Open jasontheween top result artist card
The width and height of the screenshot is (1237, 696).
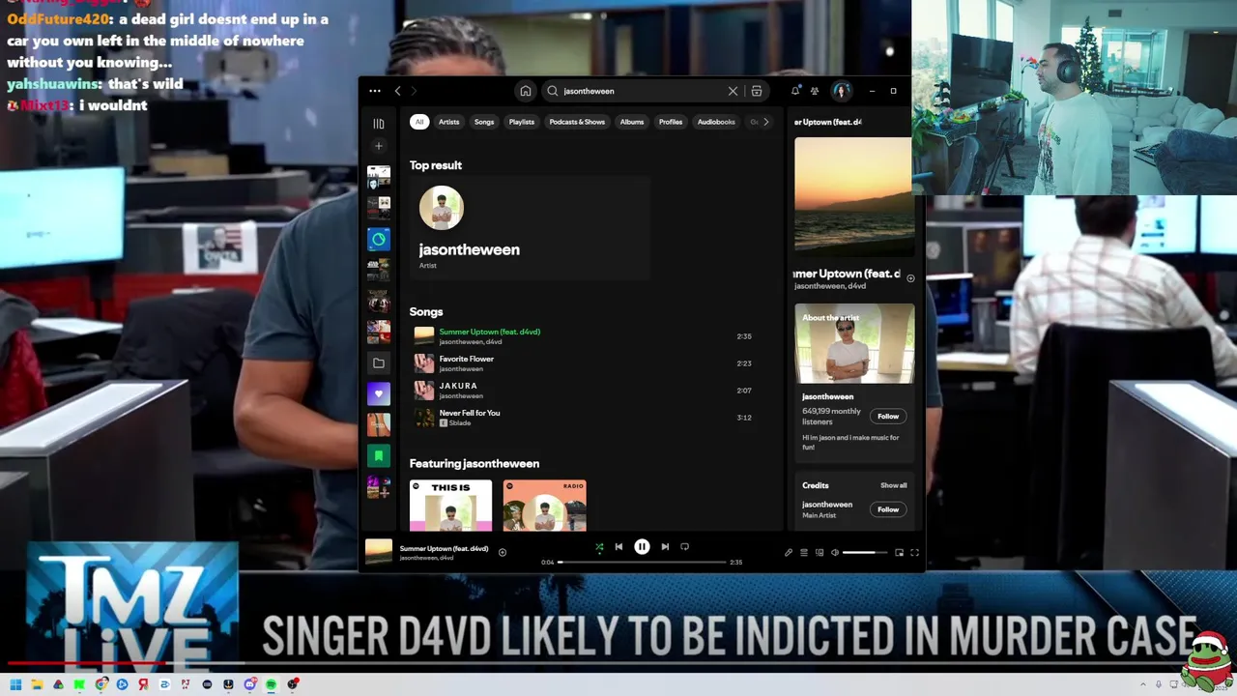[x=530, y=229]
